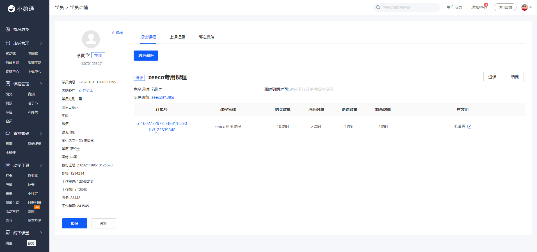The width and height of the screenshot is (537, 252).
Task: Open 训练营 menu item
Action: tap(33, 112)
